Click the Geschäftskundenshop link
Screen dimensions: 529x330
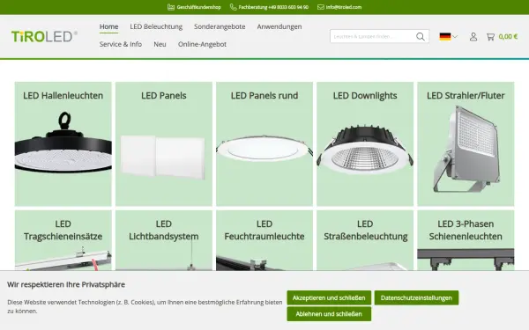tap(198, 7)
